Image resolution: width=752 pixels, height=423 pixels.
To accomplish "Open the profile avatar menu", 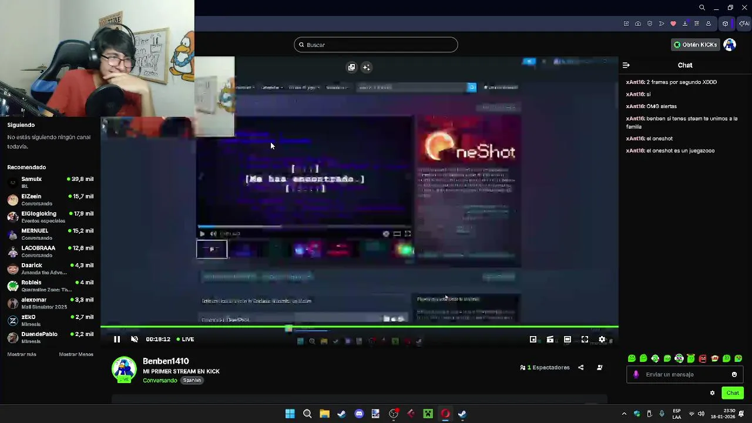I will tap(730, 45).
